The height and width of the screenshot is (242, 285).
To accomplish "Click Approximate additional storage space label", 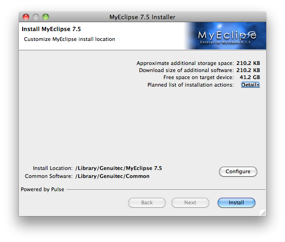I will tap(185, 63).
